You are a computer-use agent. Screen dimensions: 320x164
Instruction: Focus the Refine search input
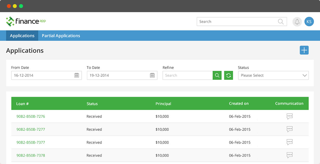click(187, 75)
